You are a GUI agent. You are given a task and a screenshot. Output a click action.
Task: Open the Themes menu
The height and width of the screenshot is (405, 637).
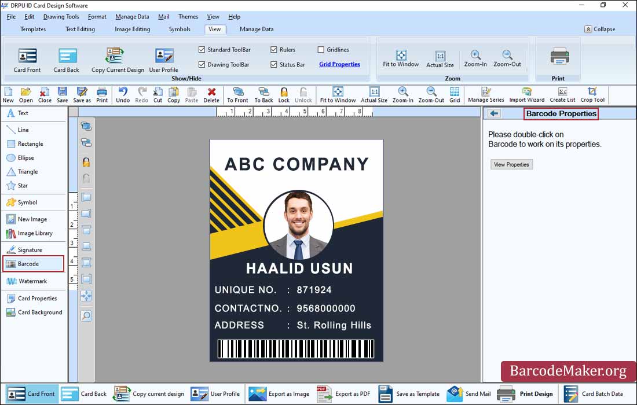coord(188,17)
